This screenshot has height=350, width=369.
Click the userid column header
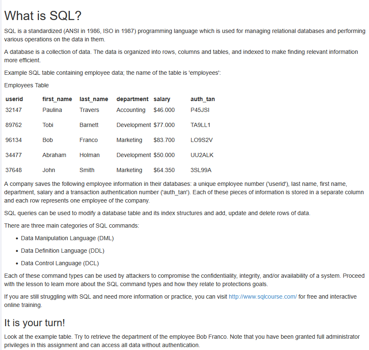pos(14,99)
